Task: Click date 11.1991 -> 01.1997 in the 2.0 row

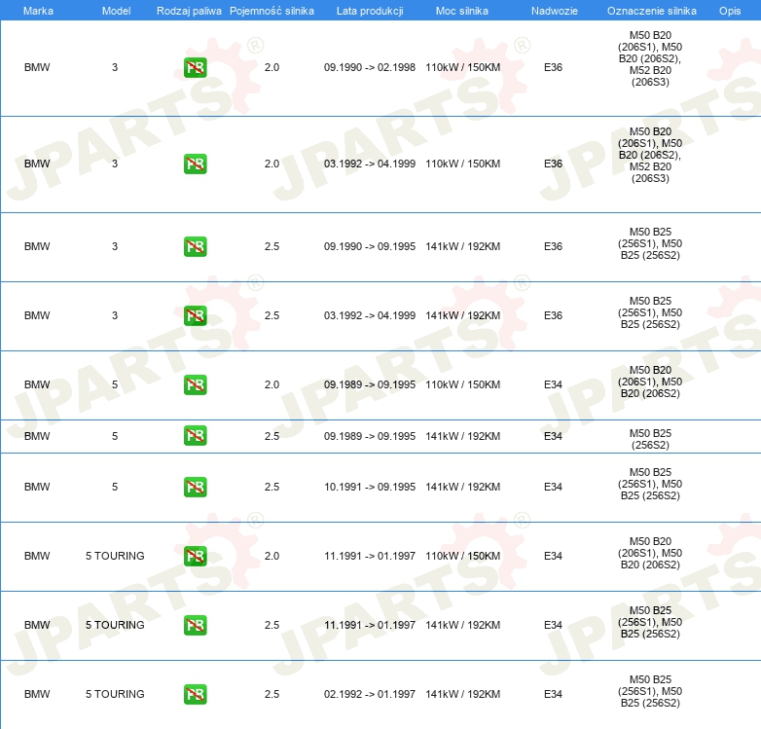Action: (370, 556)
